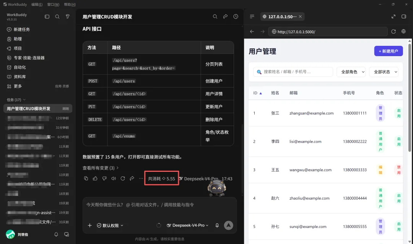The height and width of the screenshot is (244, 413).
Task: Click the 邮箱 column header
Action: coord(293,93)
